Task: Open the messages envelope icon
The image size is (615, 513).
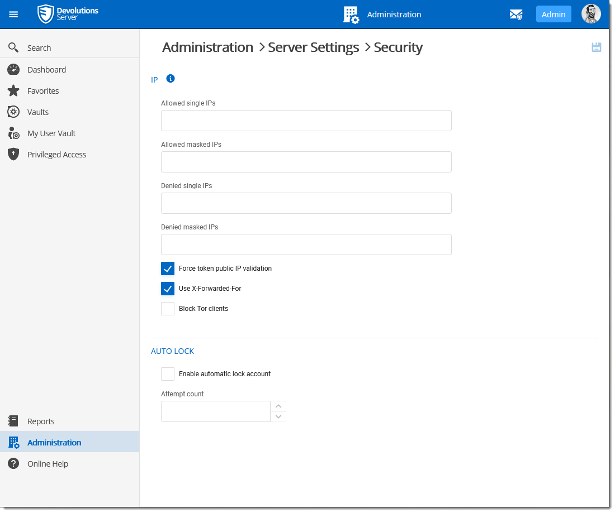Action: [x=515, y=14]
